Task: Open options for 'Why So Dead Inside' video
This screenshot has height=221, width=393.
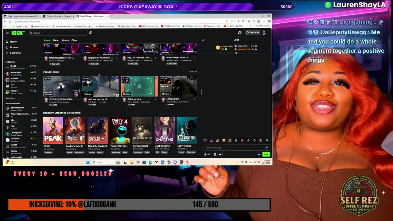Action: 194,58
